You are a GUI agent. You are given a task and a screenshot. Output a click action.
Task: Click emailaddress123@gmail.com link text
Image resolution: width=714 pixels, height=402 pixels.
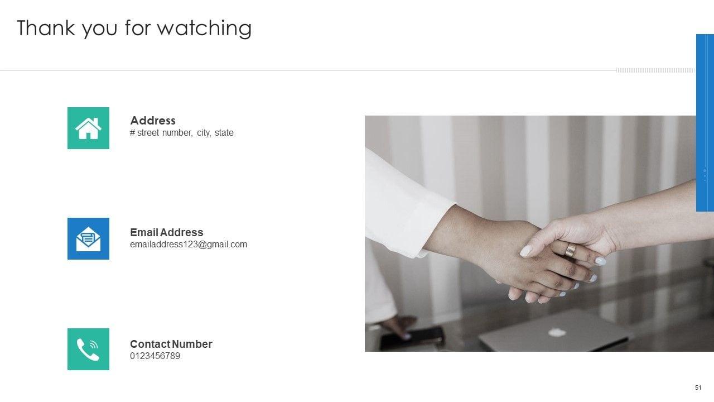coord(189,245)
